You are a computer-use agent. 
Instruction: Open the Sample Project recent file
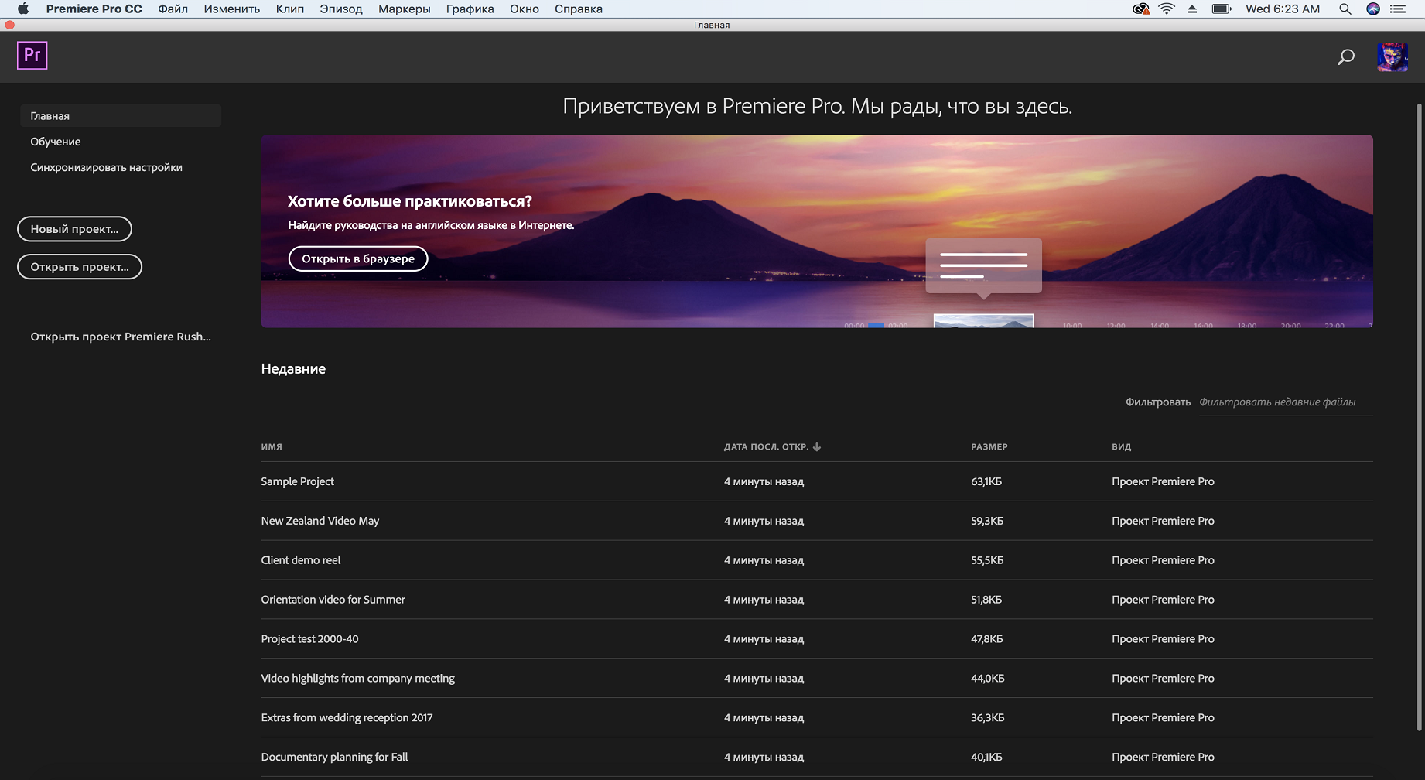pos(817,481)
